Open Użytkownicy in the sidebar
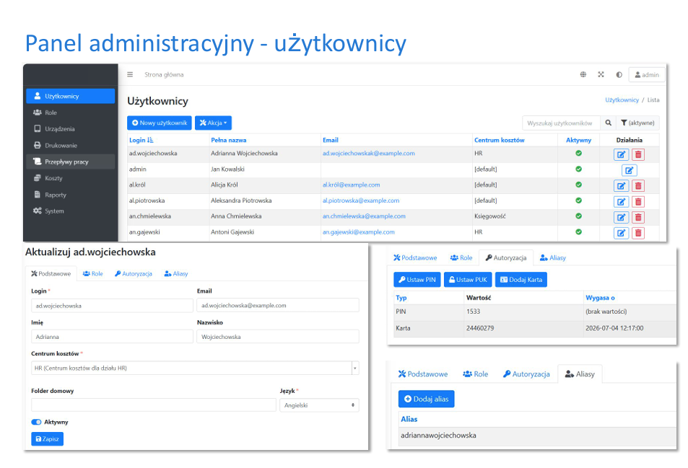The image size is (688, 468). point(70,96)
